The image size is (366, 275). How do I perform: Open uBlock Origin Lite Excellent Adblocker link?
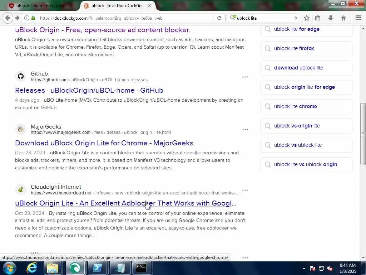point(125,203)
